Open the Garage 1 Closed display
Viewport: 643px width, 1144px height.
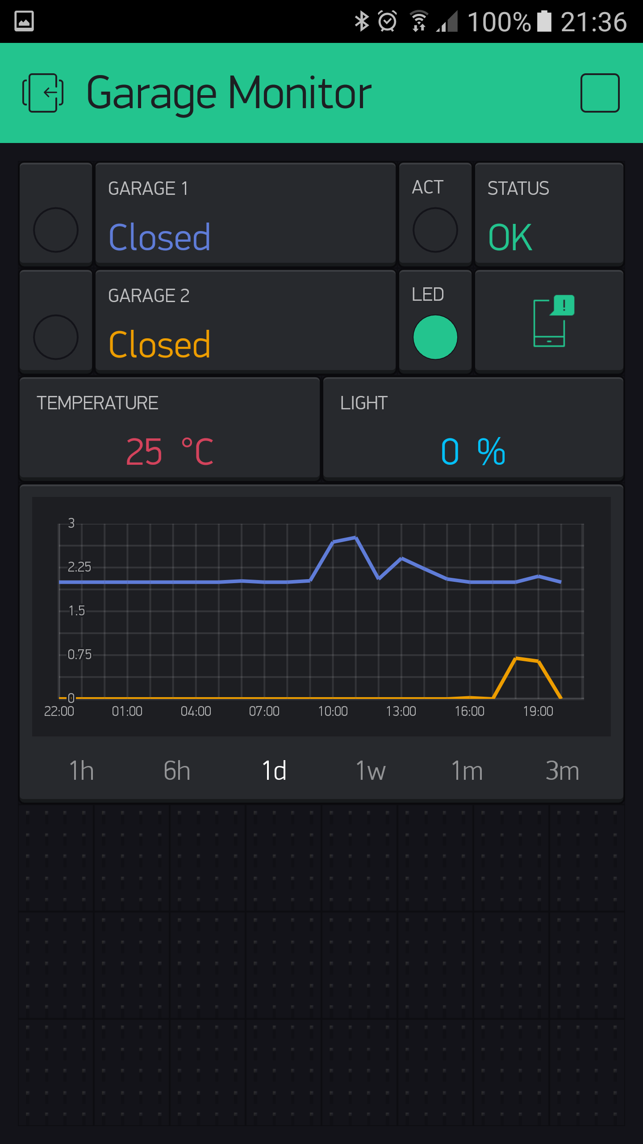(246, 214)
